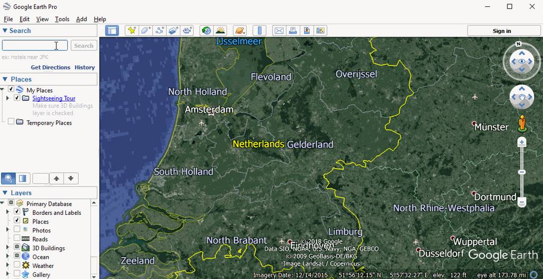
Task: Collapse the Places panel
Action: 5,79
